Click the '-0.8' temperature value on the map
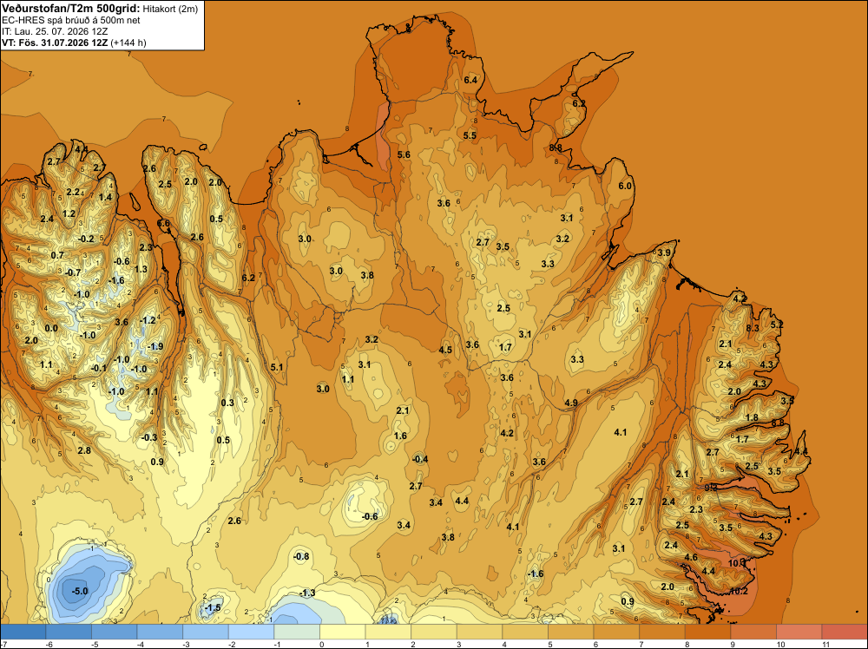This screenshot has width=868, height=649. [x=301, y=557]
